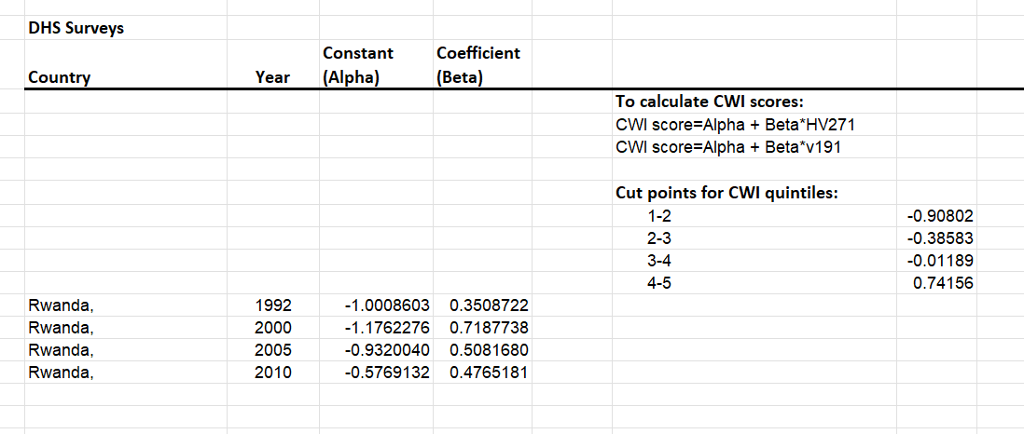Select the 1-2 cut point label
This screenshot has width=1024, height=434.
659,215
